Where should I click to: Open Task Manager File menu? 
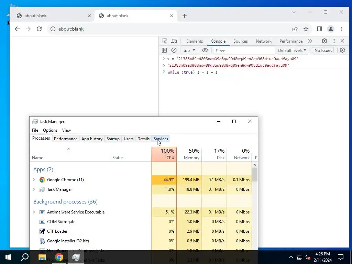click(x=35, y=130)
